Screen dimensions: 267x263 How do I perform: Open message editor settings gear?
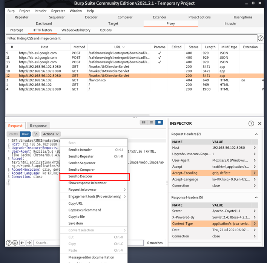point(15,243)
